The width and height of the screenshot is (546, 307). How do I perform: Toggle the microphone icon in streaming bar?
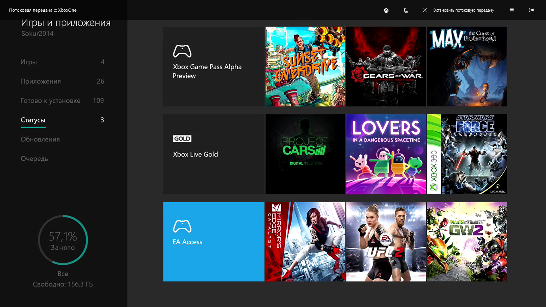(406, 11)
